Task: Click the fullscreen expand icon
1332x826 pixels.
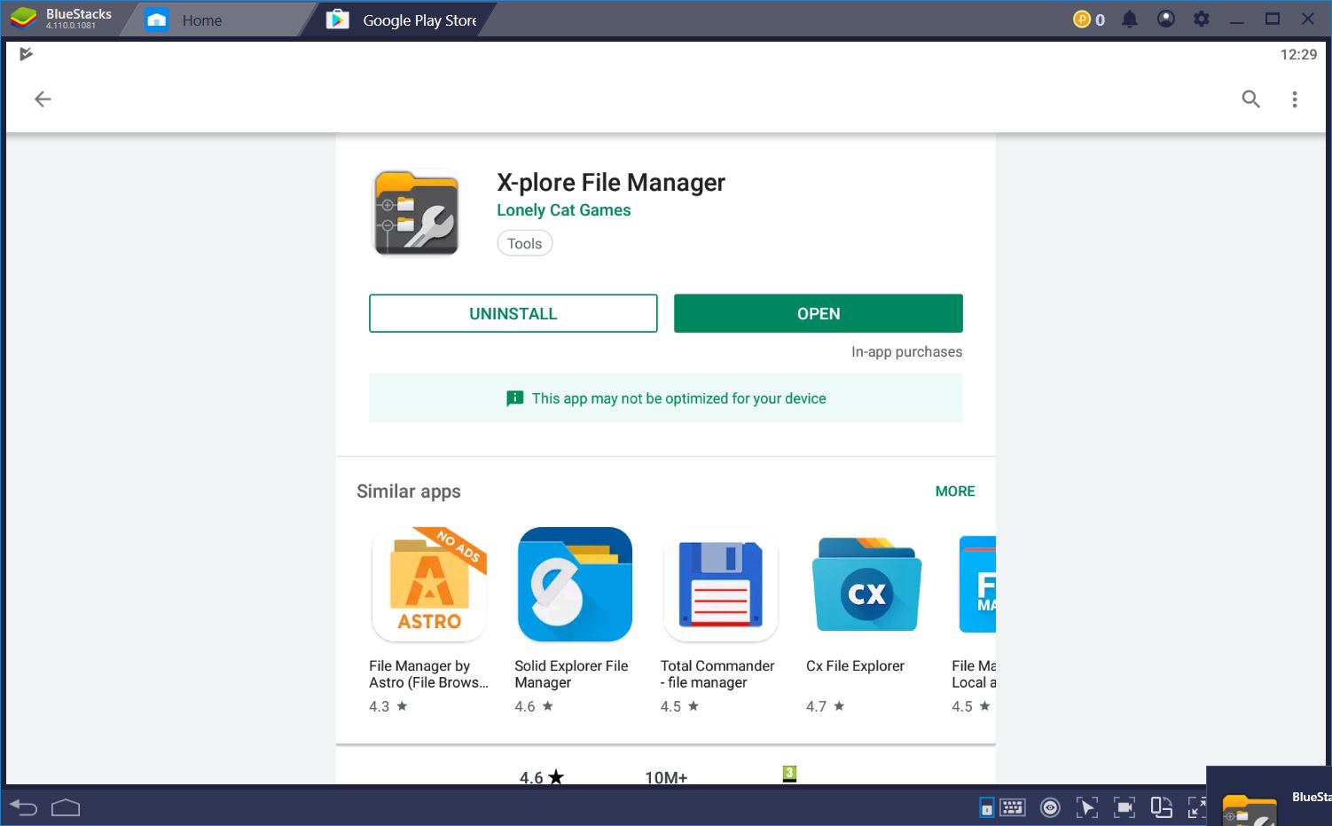Action: [x=1196, y=807]
